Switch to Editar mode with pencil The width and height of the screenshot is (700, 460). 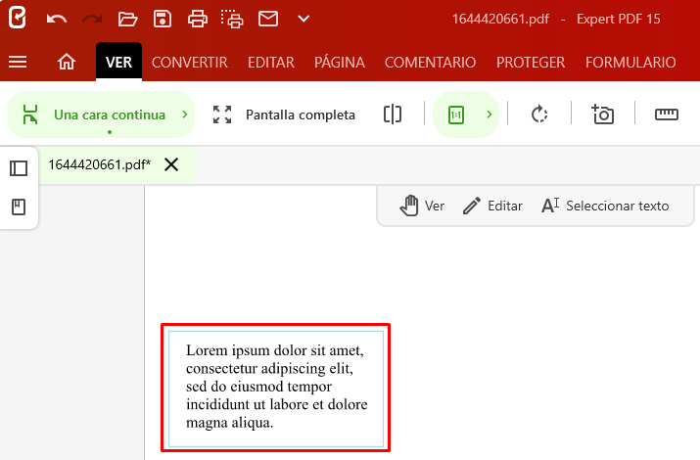click(x=492, y=206)
